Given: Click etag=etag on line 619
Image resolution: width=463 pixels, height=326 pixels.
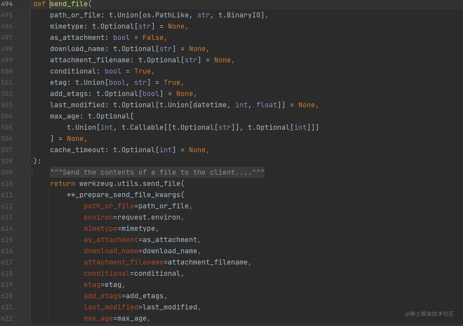Looking at the screenshot, I should [x=103, y=285].
